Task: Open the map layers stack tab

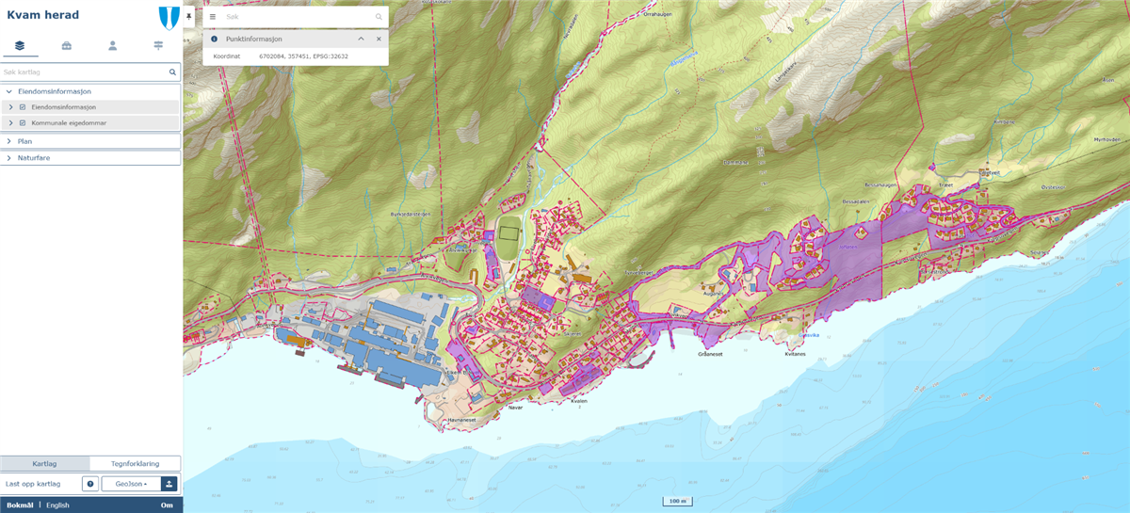Action: click(20, 45)
